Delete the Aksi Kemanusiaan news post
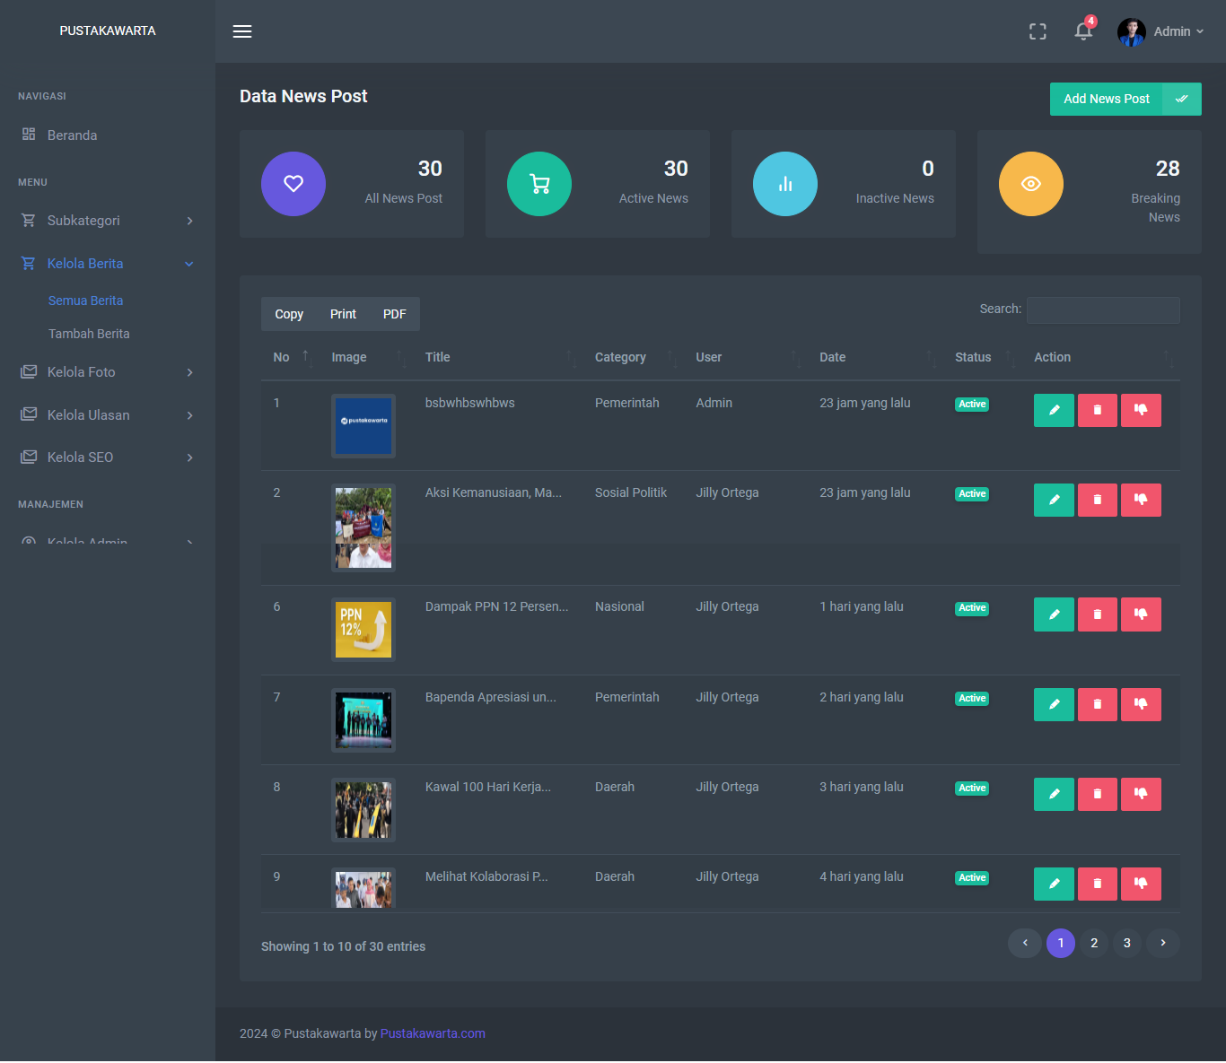This screenshot has width=1226, height=1063. [1097, 500]
